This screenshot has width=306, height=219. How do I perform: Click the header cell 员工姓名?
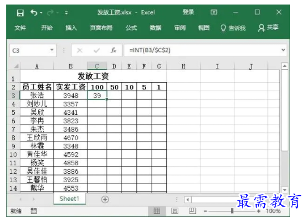(x=37, y=87)
